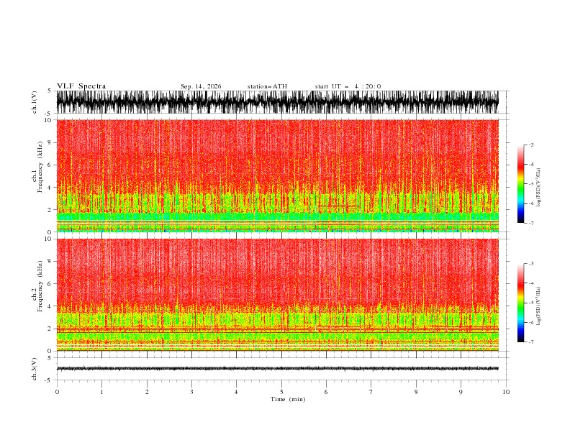The height and width of the screenshot is (440, 570).
Task: Click the station=ATH label
Action: [x=267, y=86]
